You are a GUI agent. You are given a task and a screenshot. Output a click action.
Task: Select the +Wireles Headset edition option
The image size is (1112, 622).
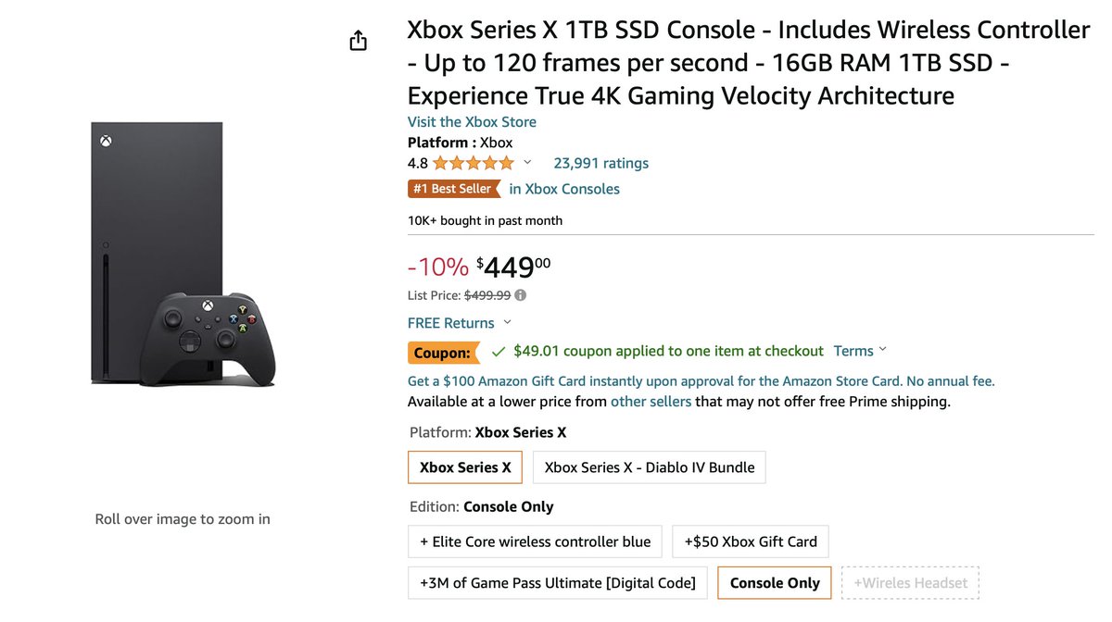(x=910, y=583)
